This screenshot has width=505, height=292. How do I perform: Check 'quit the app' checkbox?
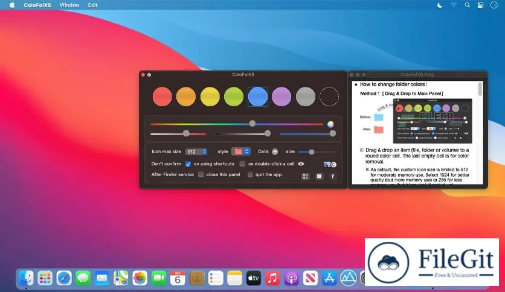coord(250,174)
